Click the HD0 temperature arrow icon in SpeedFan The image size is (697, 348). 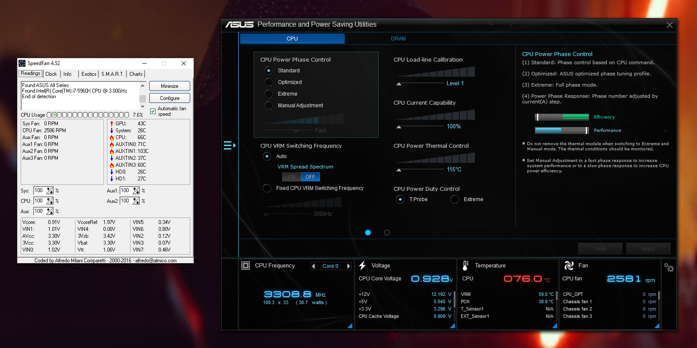pos(112,172)
